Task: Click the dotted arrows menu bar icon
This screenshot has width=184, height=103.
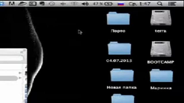Action: [63, 4]
